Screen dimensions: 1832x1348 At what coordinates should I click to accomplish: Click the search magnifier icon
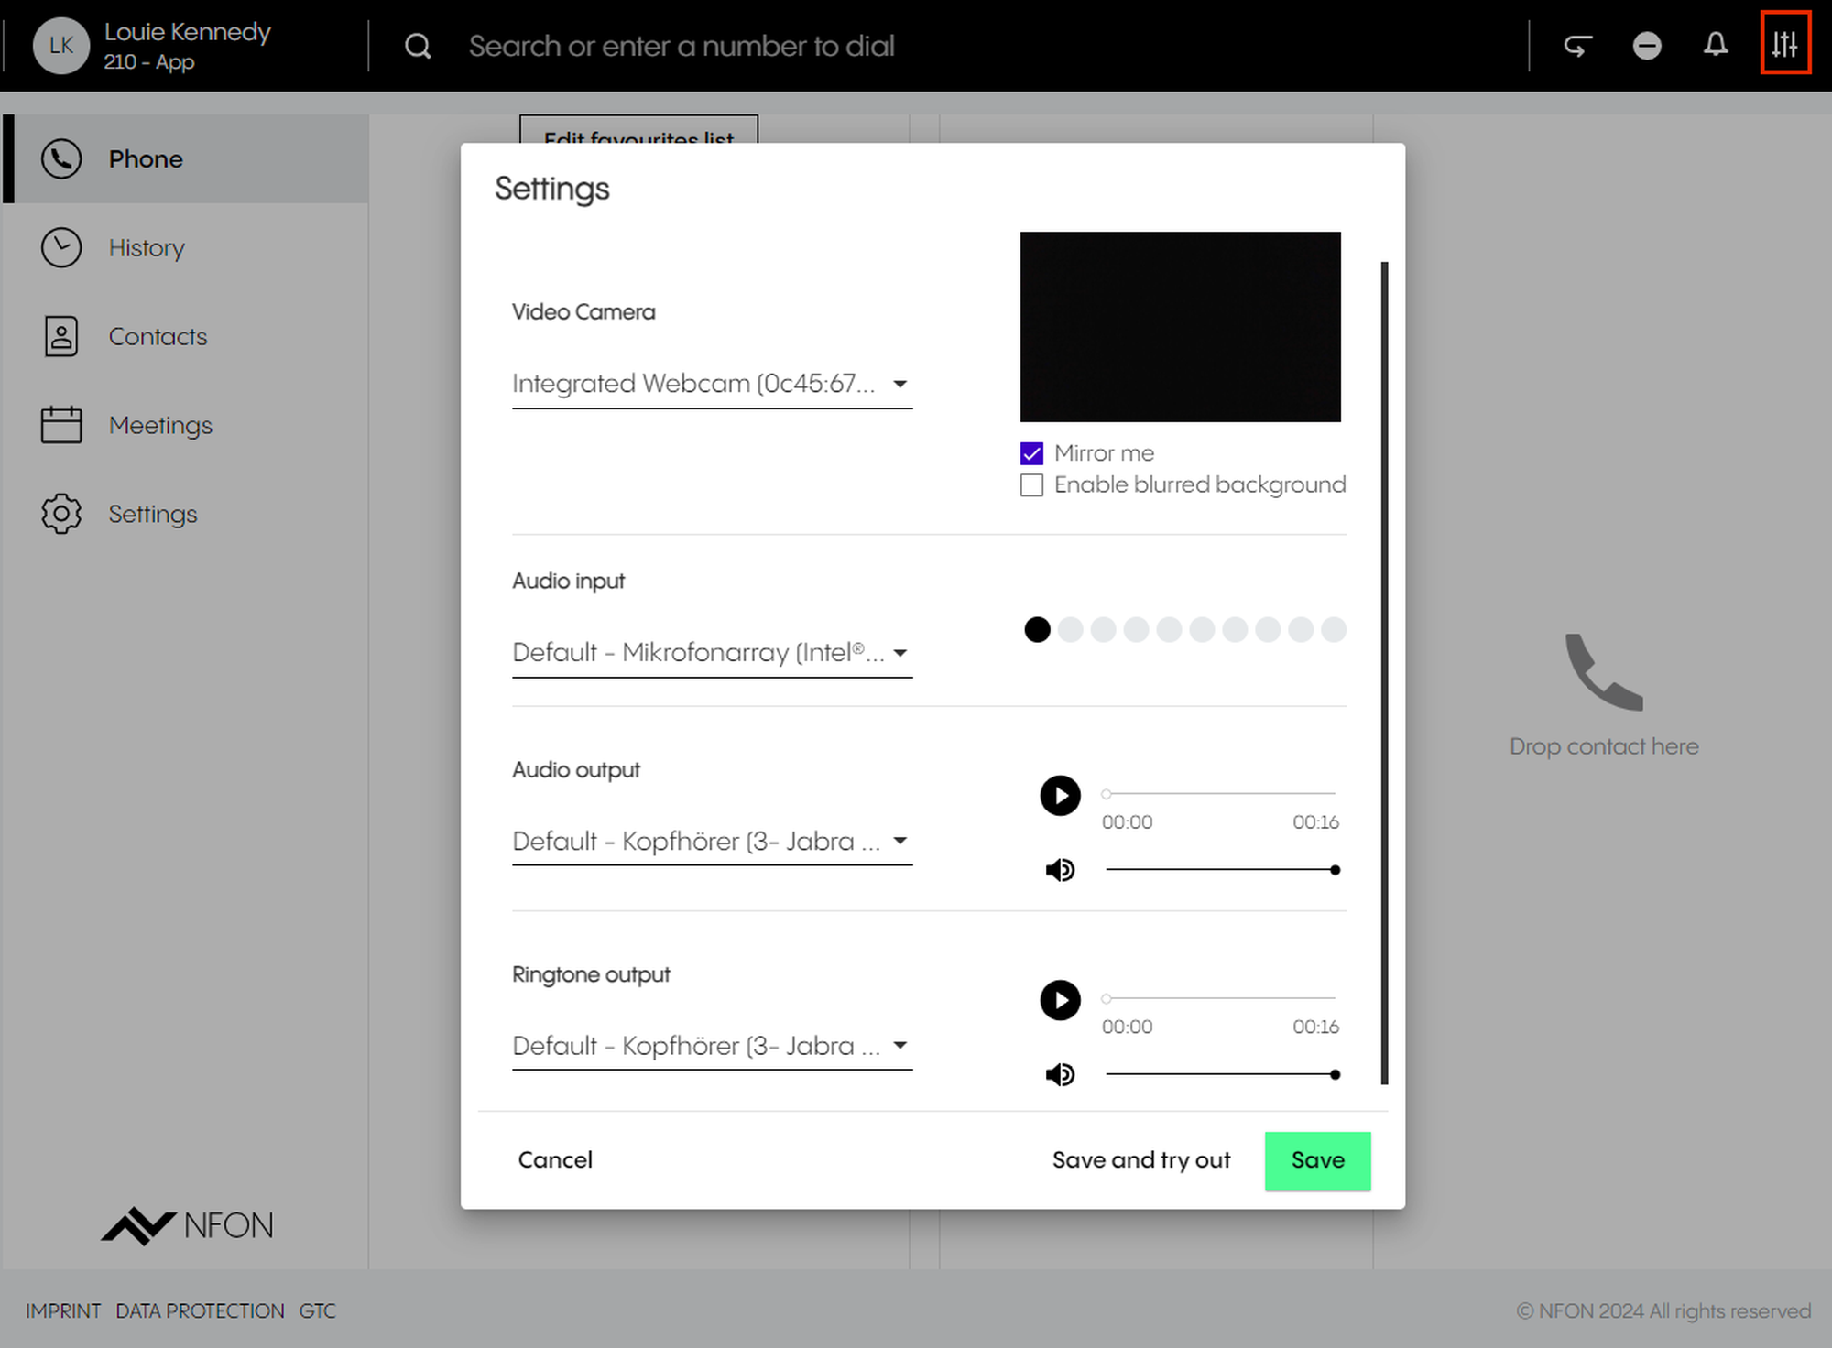(418, 46)
